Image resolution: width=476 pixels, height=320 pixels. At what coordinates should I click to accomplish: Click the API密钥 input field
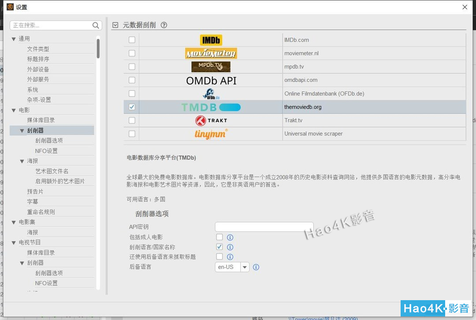pos(264,227)
